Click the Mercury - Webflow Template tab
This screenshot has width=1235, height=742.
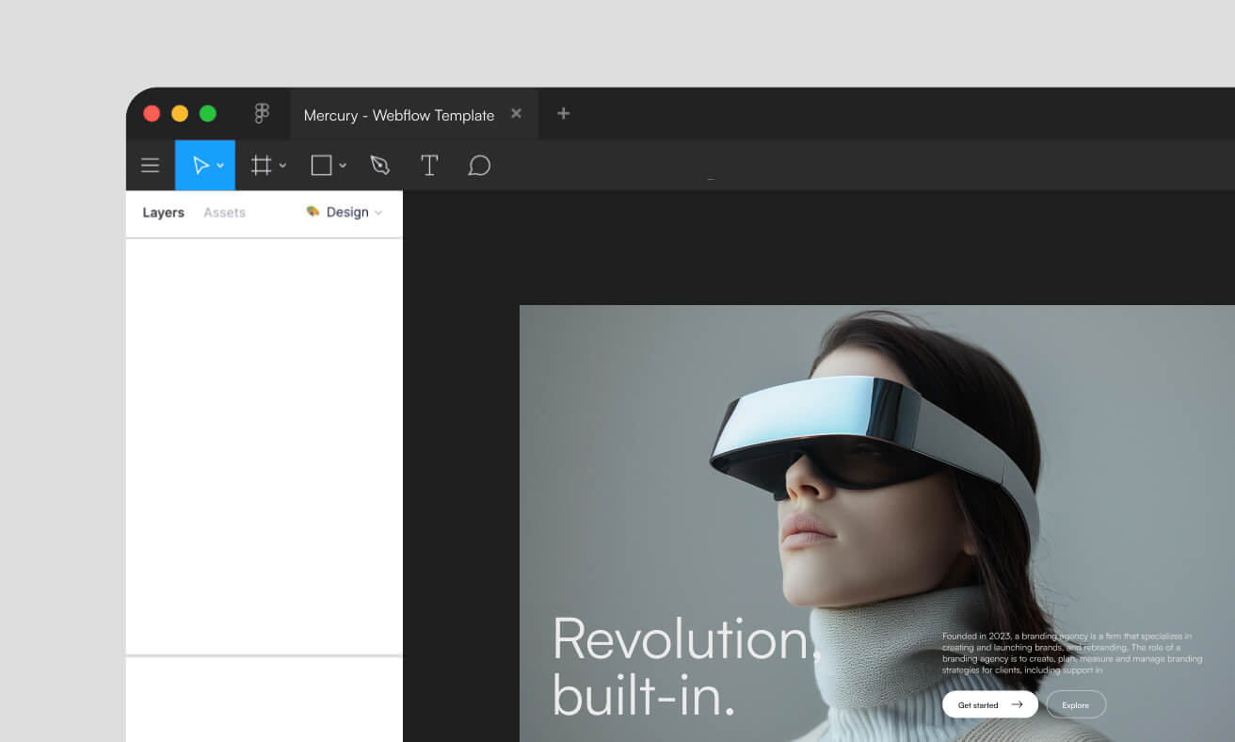(x=397, y=114)
